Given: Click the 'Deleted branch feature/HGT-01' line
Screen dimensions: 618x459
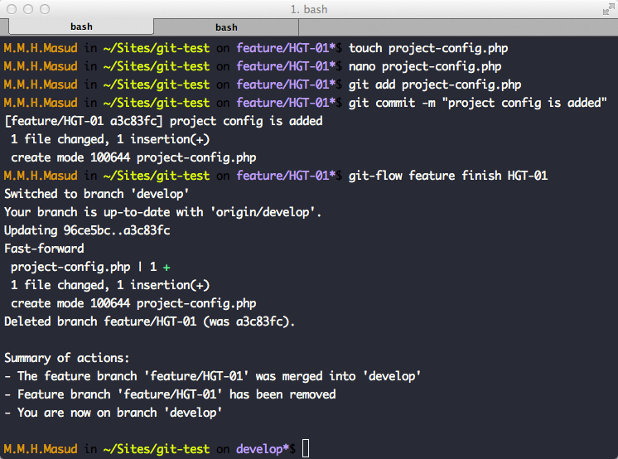Looking at the screenshot, I should point(149,321).
